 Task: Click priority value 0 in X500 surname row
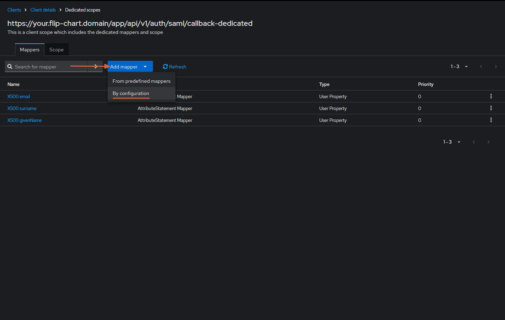pos(419,108)
